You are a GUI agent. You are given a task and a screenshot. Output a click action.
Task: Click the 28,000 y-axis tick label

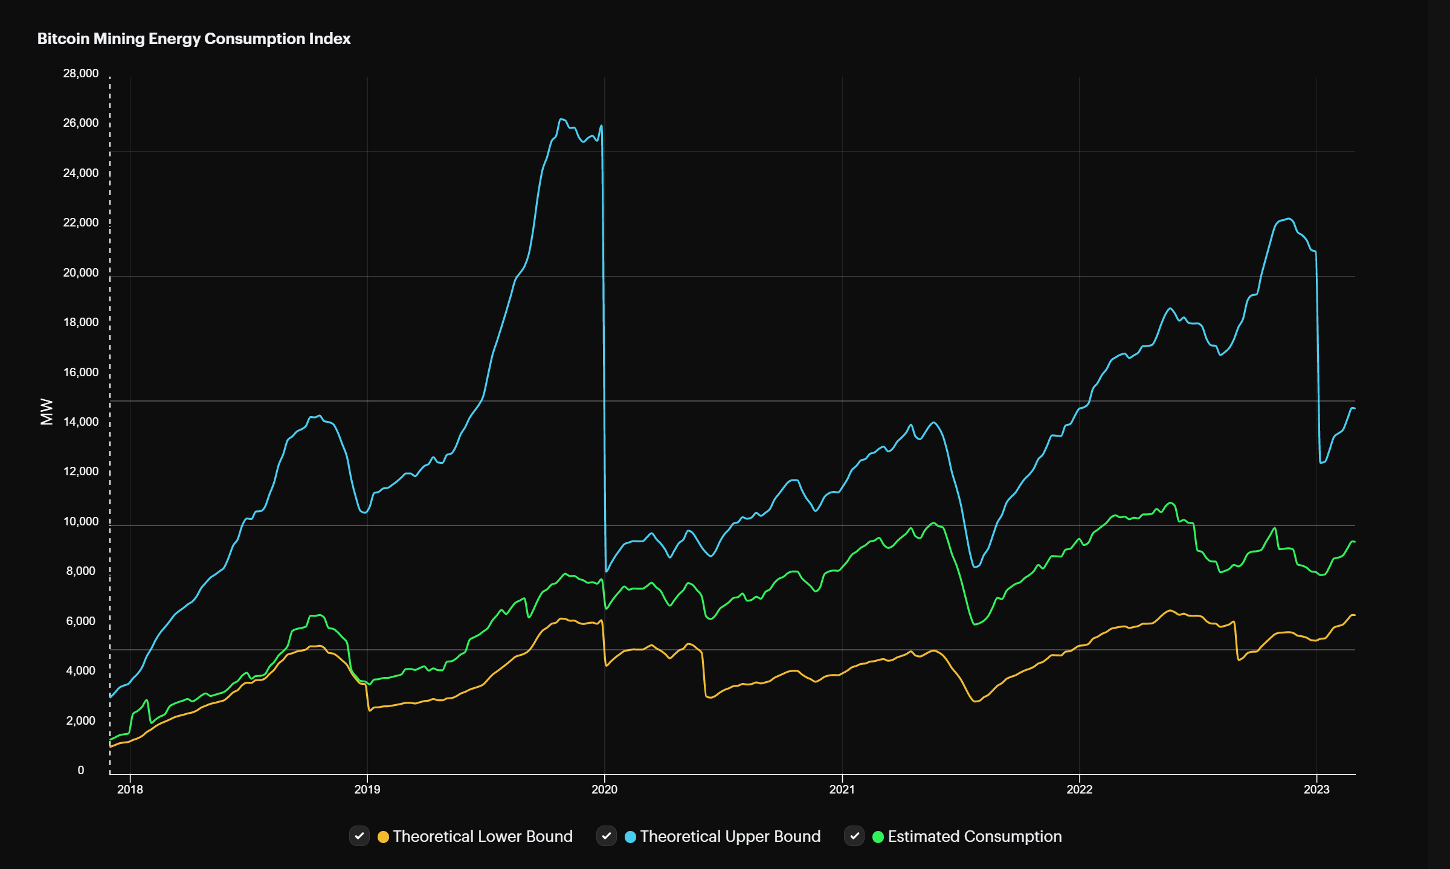pyautogui.click(x=80, y=74)
